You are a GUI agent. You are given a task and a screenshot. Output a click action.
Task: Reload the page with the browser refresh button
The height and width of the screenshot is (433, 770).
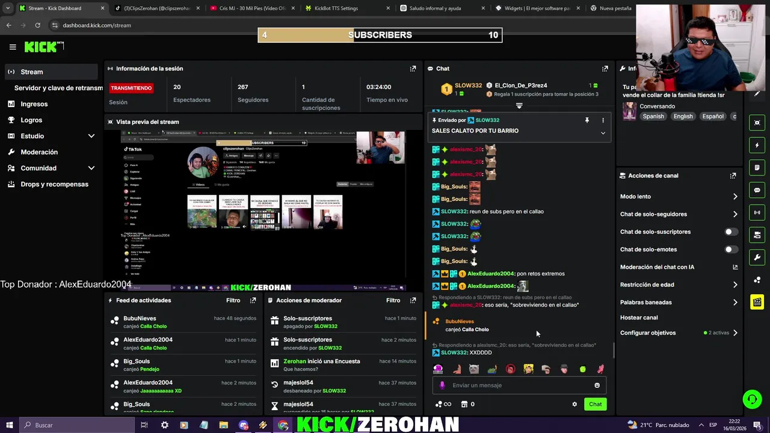coord(37,25)
